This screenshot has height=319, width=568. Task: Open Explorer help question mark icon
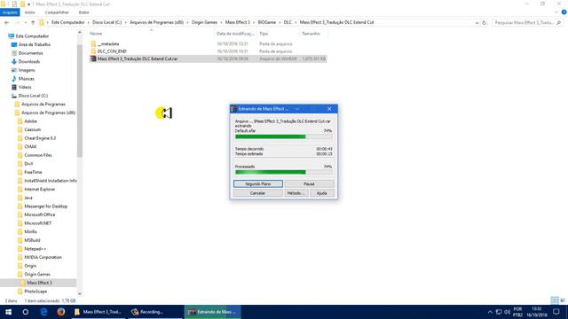(x=564, y=12)
